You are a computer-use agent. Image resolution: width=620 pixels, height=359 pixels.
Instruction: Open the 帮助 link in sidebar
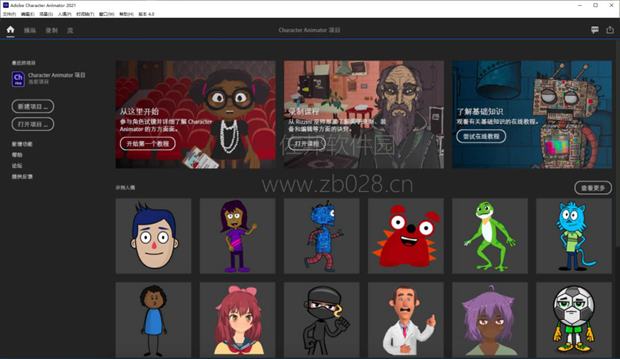pyautogui.click(x=17, y=155)
